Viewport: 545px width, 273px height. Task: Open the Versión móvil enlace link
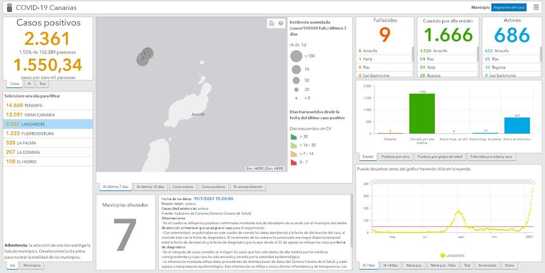coord(190,203)
